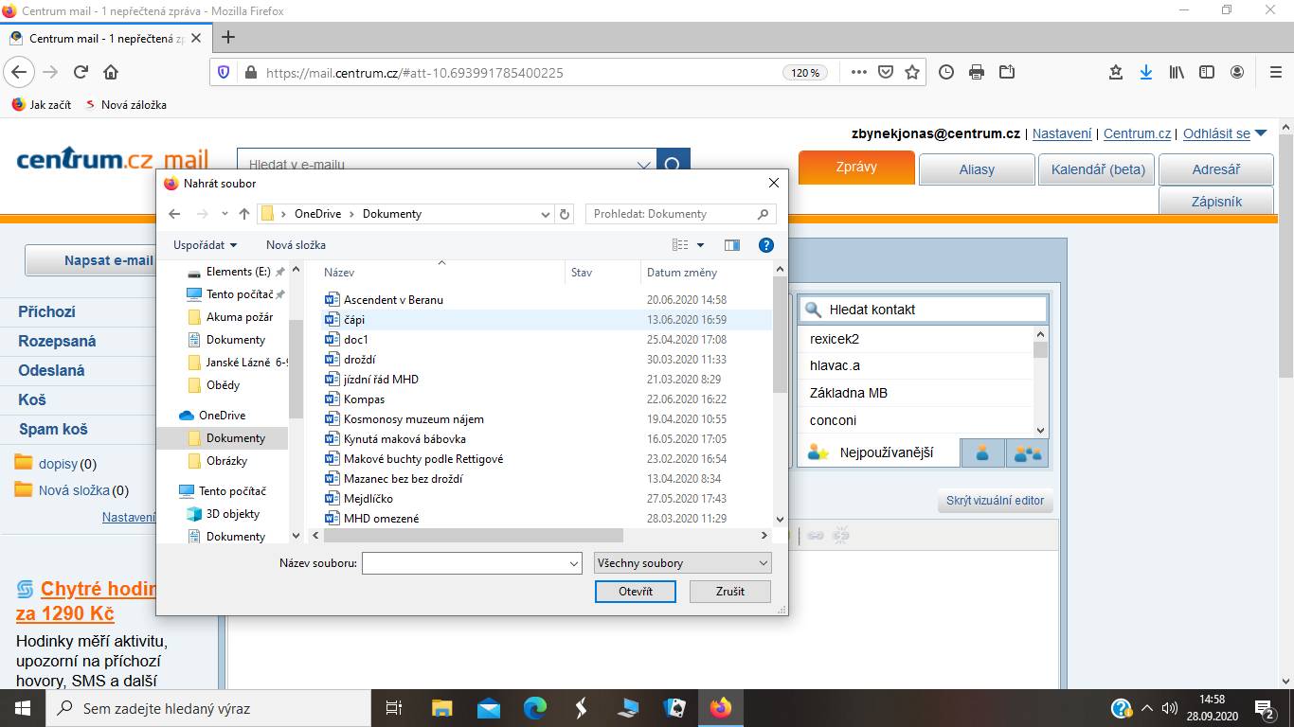Show help in file dialog
Image resolution: width=1294 pixels, height=727 pixels.
pos(766,245)
